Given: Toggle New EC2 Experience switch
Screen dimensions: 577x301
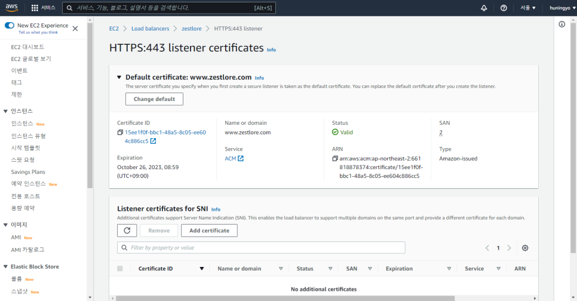Looking at the screenshot, I should pyautogui.click(x=10, y=26).
